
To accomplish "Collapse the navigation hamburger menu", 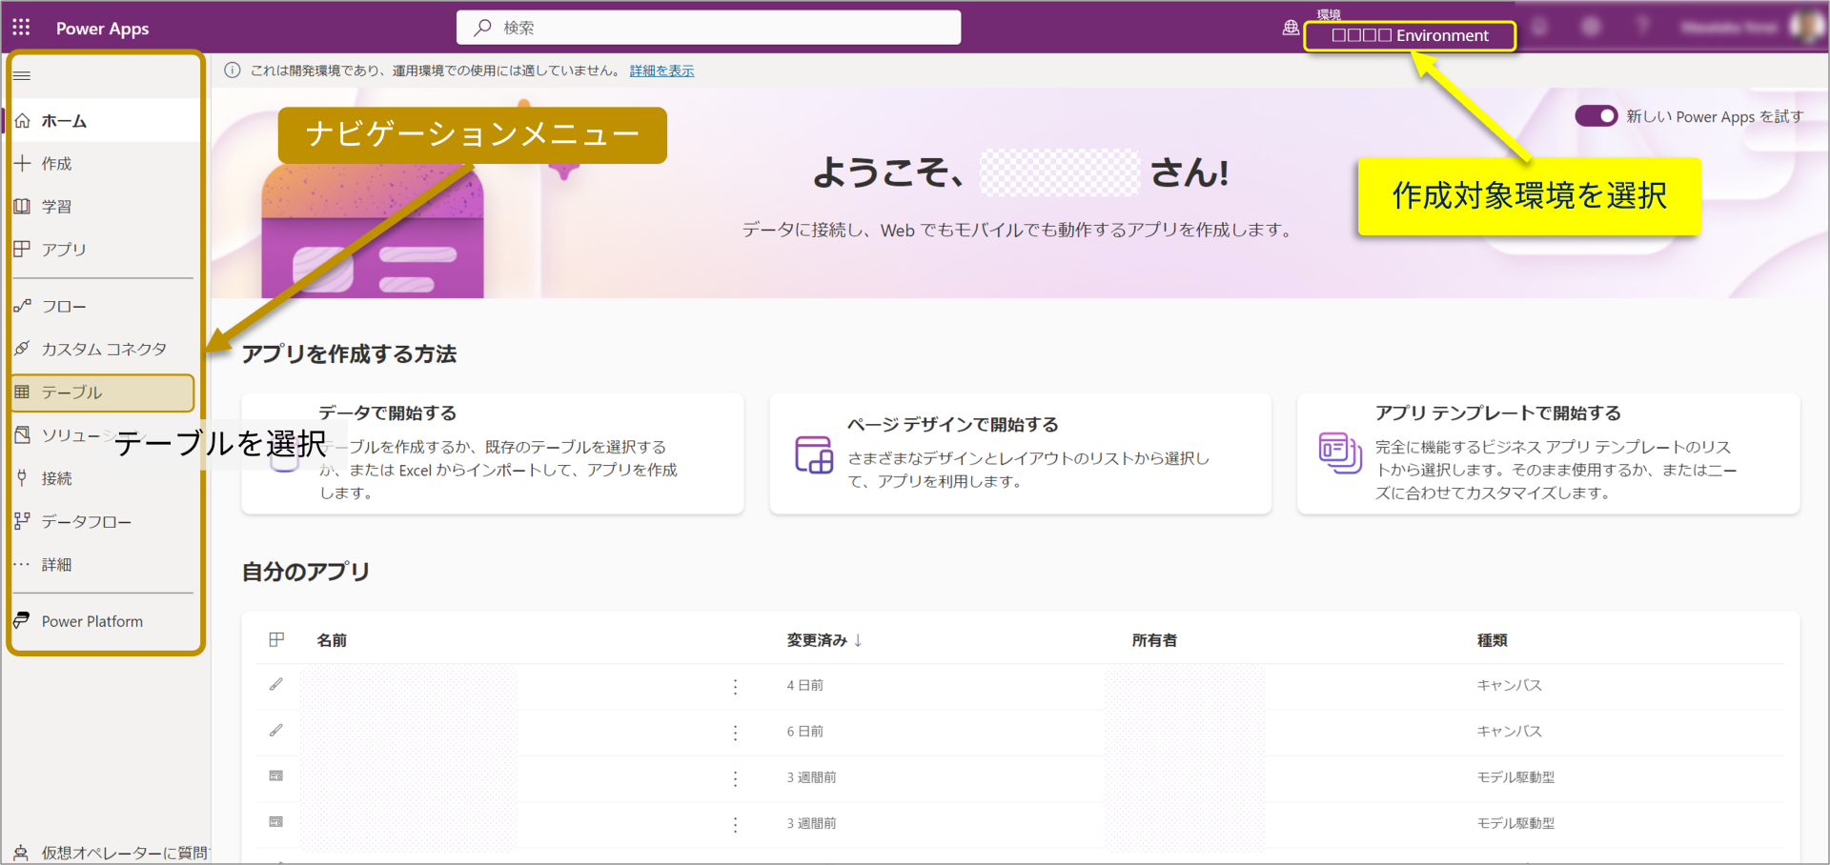I will tap(22, 75).
